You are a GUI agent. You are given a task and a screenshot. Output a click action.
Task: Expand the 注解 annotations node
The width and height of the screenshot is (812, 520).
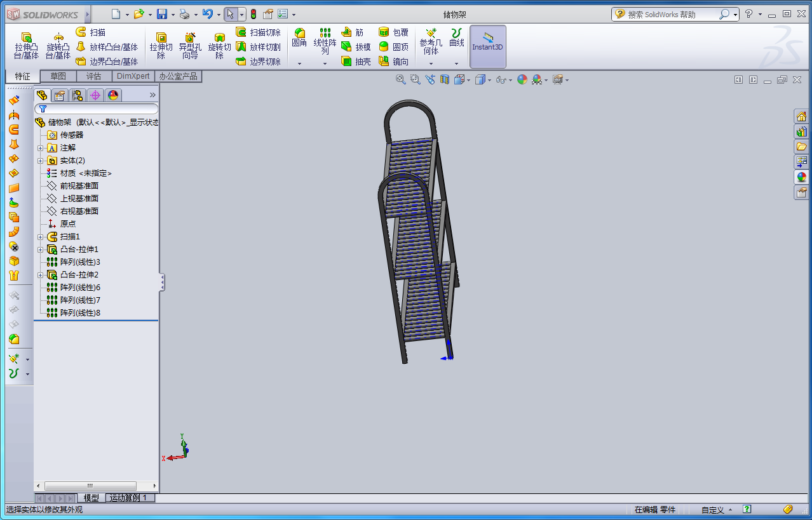41,148
